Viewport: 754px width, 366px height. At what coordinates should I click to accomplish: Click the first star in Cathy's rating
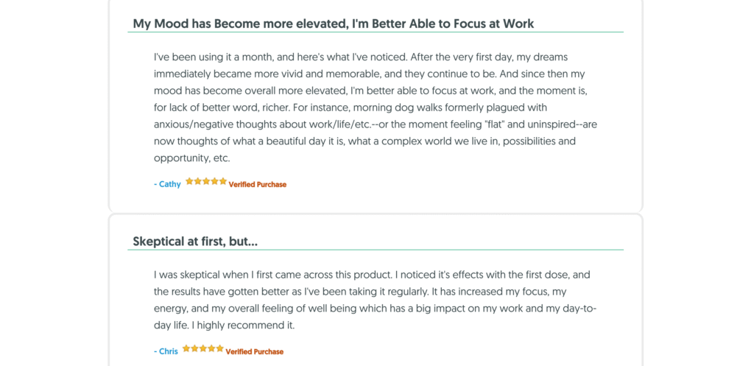pos(189,181)
